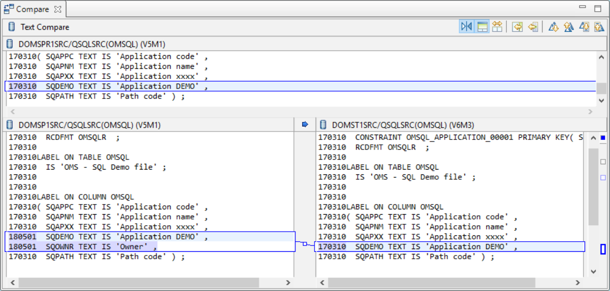Select the Compare tab
610x291 pixels.
32,9
